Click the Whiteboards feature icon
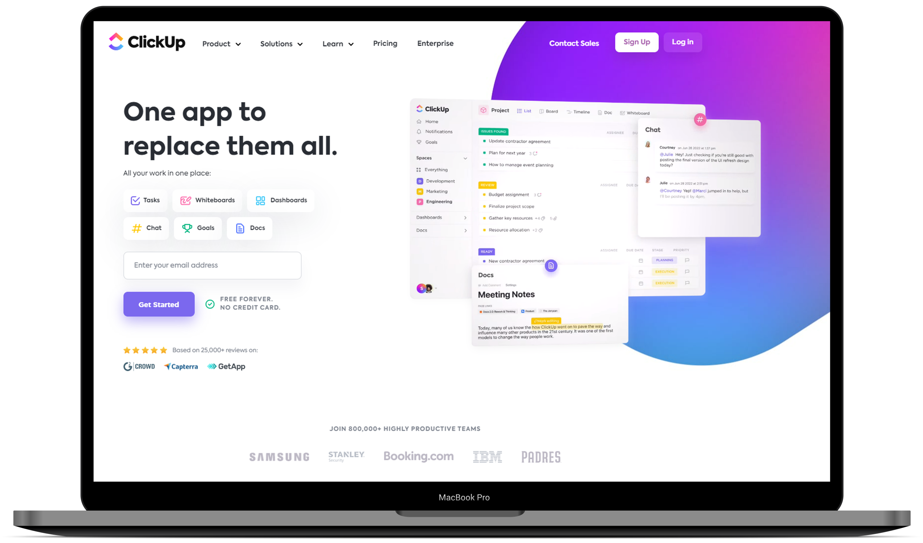The image size is (923, 543). pyautogui.click(x=186, y=200)
